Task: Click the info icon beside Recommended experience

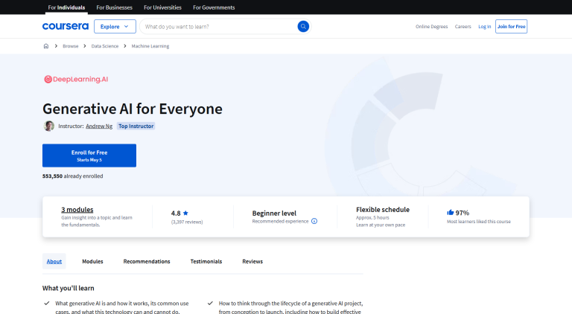Action: tap(314, 221)
